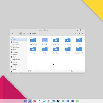
Task: Select Downloads in Places panel
Action: 19,47
